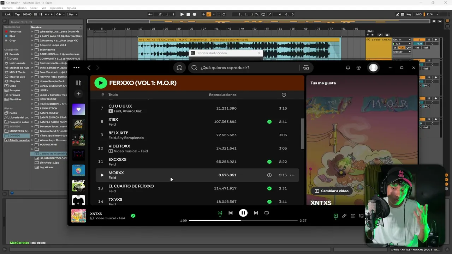Click Cambiar a video button
The image size is (452, 254).
[332, 191]
